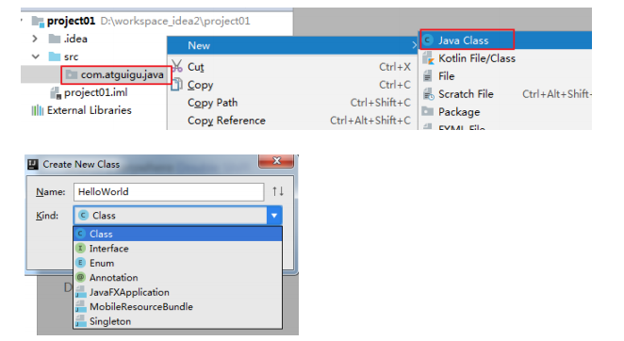Select Annotation in the Kind list

point(178,277)
